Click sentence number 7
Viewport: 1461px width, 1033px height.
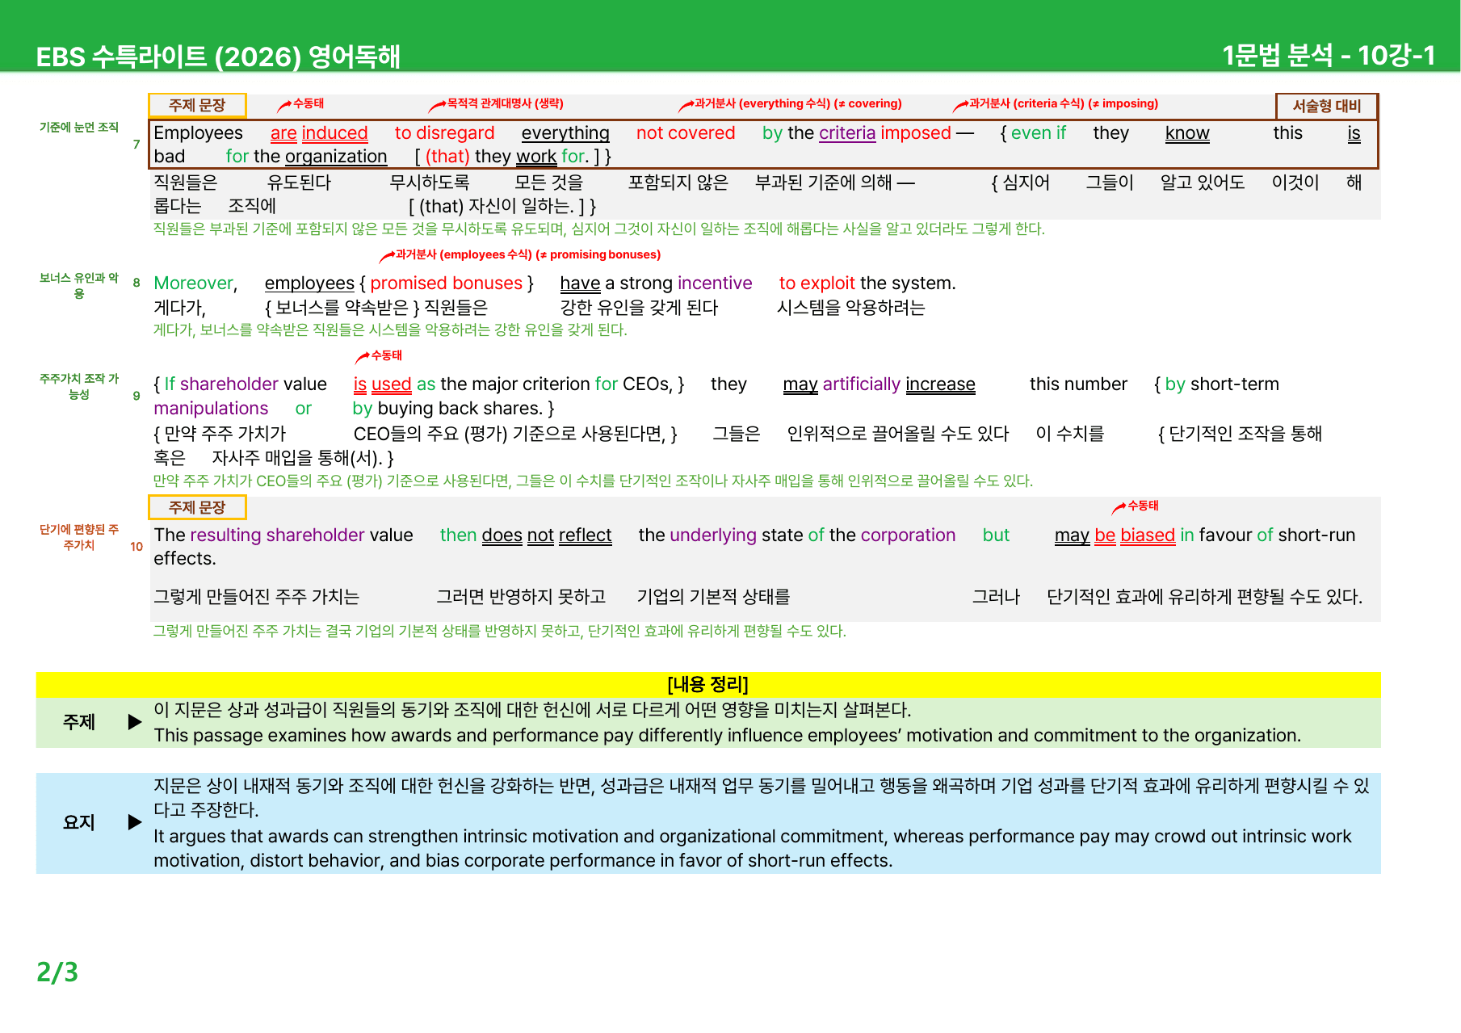click(x=136, y=145)
